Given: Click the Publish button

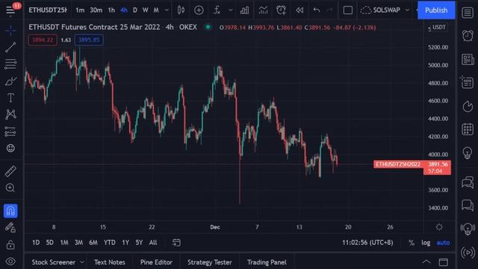Looking at the screenshot, I should point(436,10).
